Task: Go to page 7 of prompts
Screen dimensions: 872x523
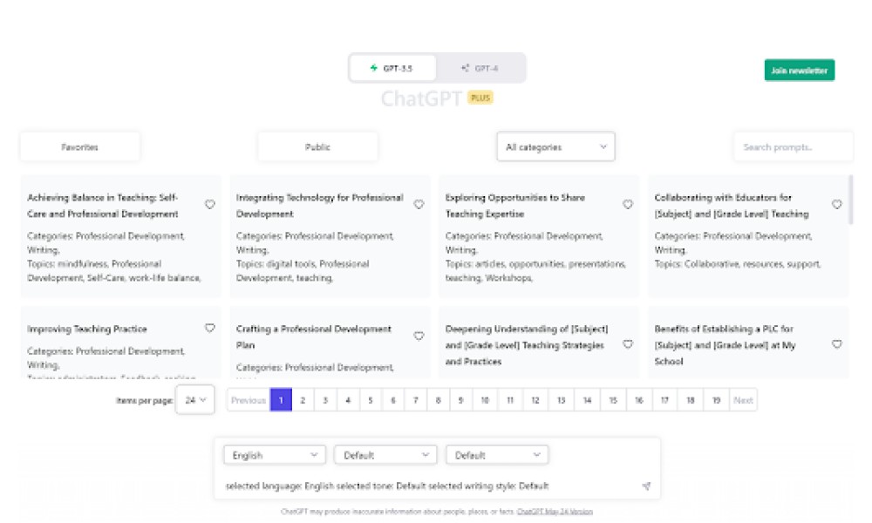Action: 415,400
